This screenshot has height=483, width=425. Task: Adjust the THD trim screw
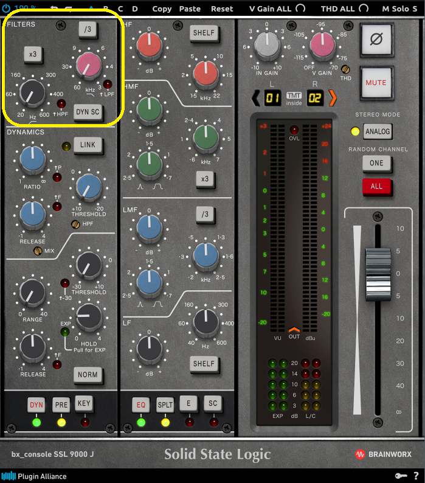coord(345,69)
